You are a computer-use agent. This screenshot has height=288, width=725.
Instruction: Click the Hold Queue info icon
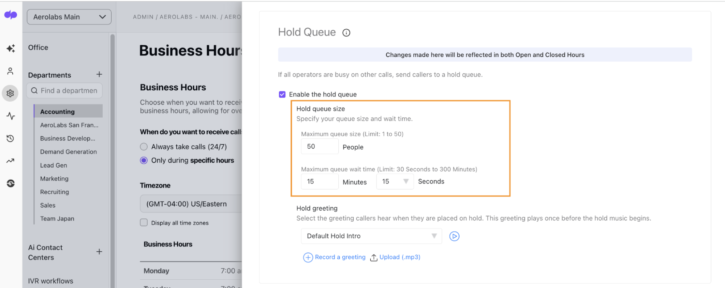click(x=346, y=33)
